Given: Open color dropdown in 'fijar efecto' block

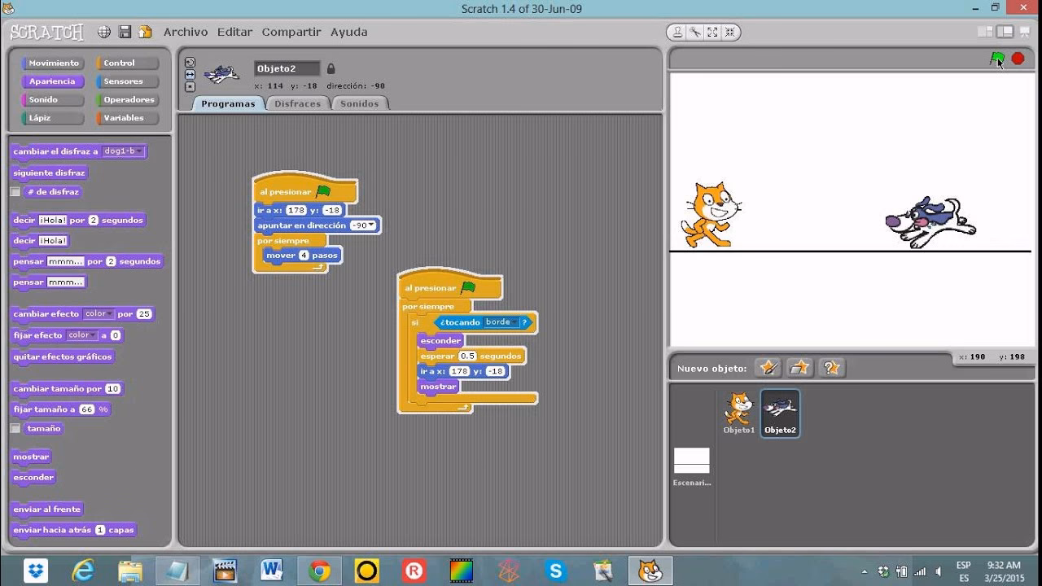Looking at the screenshot, I should pyautogui.click(x=81, y=335).
